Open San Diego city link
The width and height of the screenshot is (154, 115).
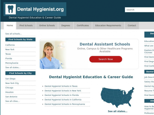(10, 79)
